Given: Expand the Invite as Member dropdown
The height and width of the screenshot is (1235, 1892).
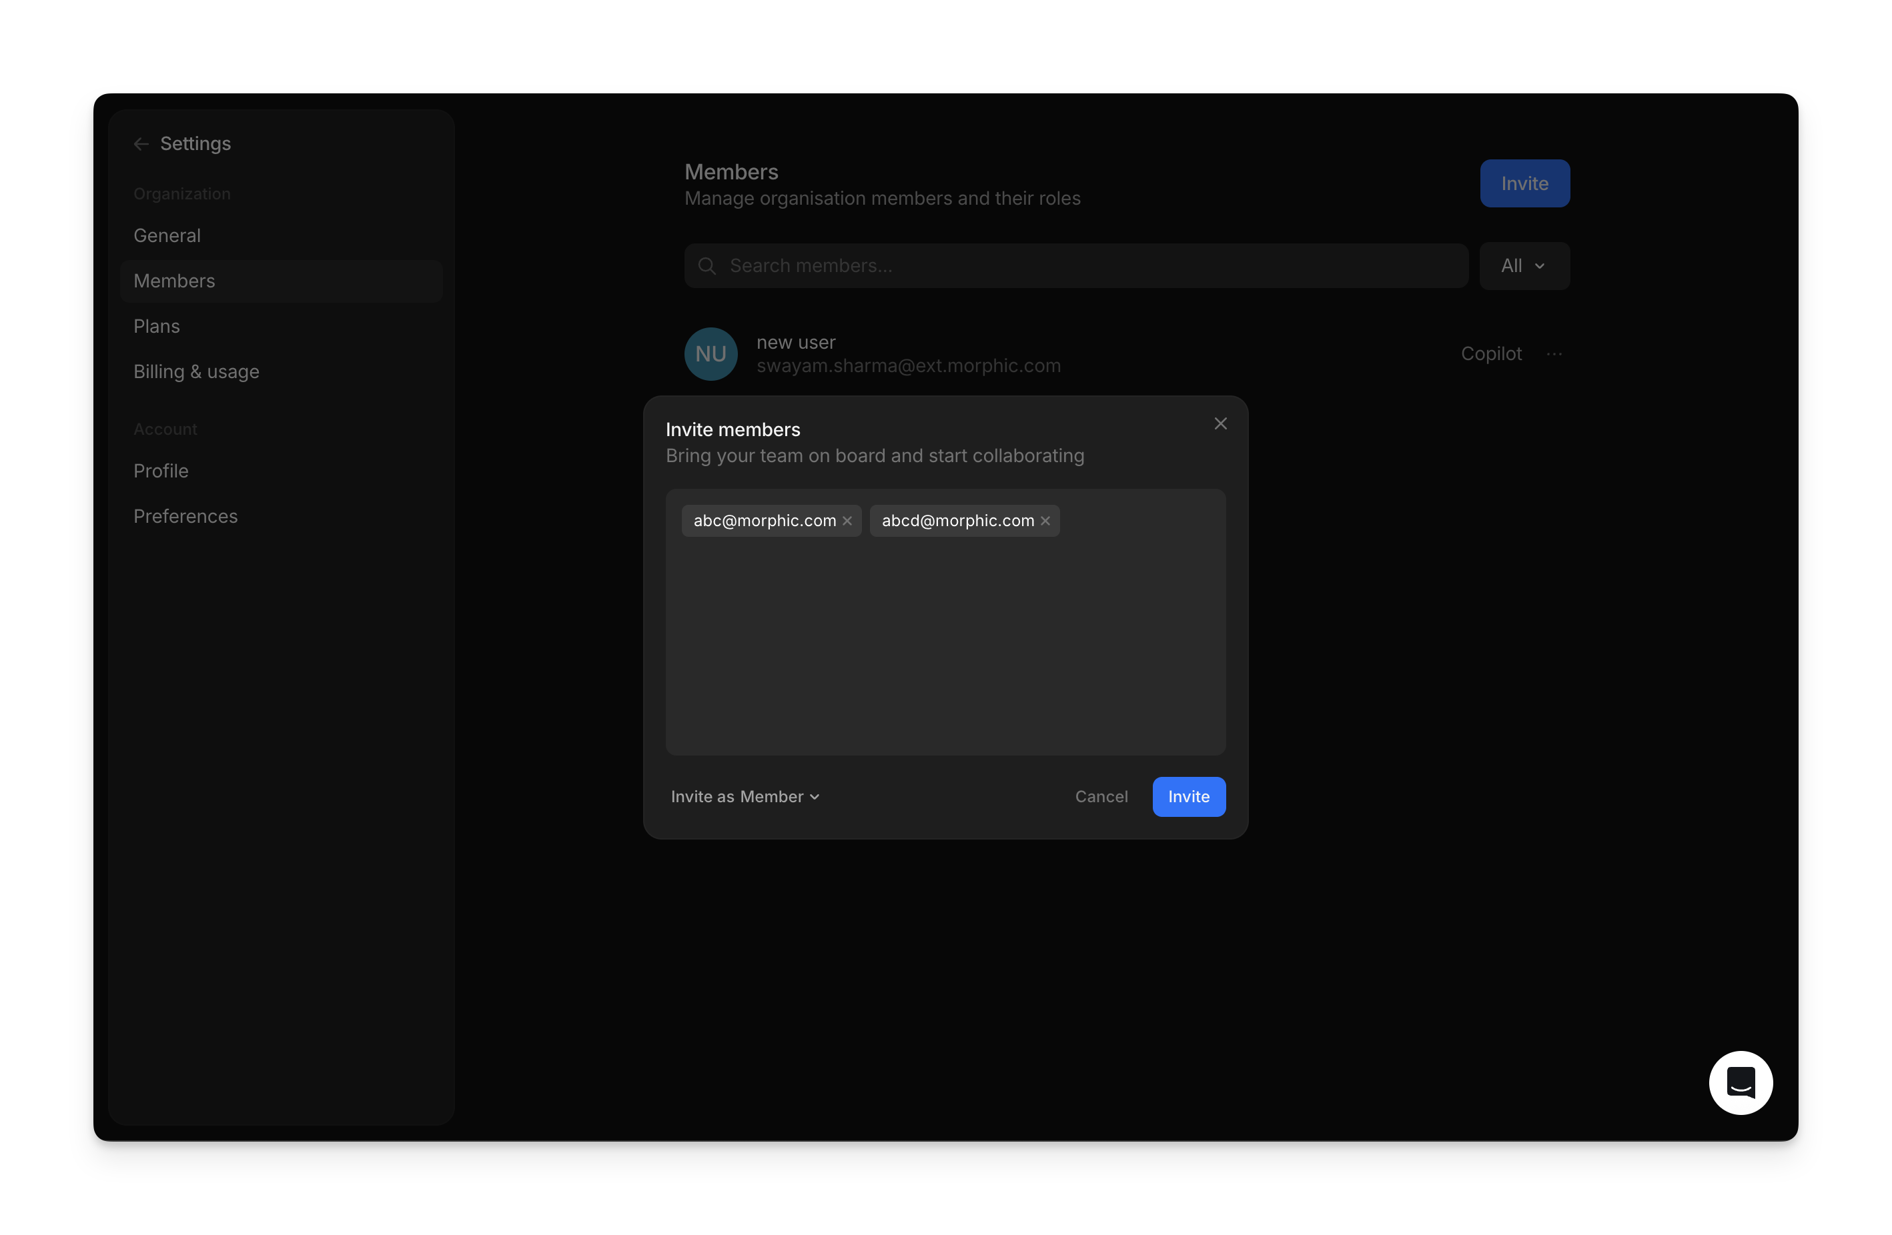Looking at the screenshot, I should coord(745,797).
